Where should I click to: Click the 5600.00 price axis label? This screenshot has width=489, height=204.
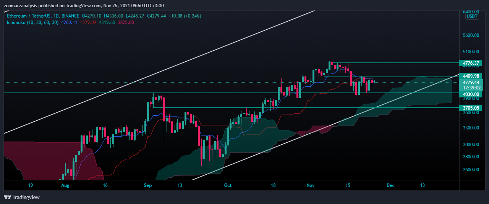pyautogui.click(x=471, y=35)
